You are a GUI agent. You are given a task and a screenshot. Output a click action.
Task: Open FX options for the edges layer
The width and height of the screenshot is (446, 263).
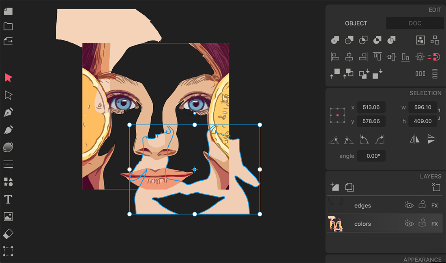(435, 205)
